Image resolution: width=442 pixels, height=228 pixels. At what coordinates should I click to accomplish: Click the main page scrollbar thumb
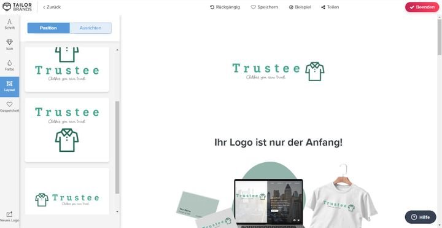pyautogui.click(x=440, y=37)
